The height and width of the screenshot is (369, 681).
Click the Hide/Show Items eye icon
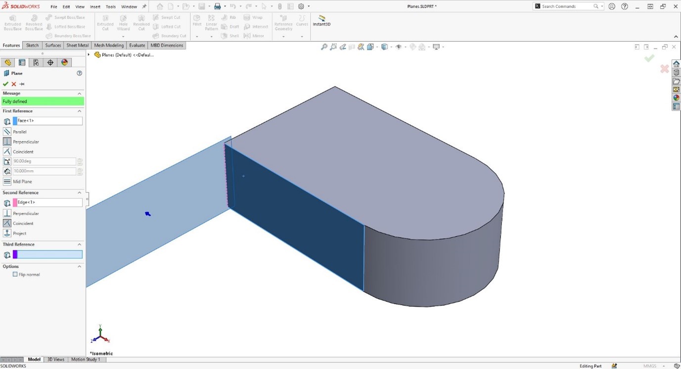[x=399, y=46]
